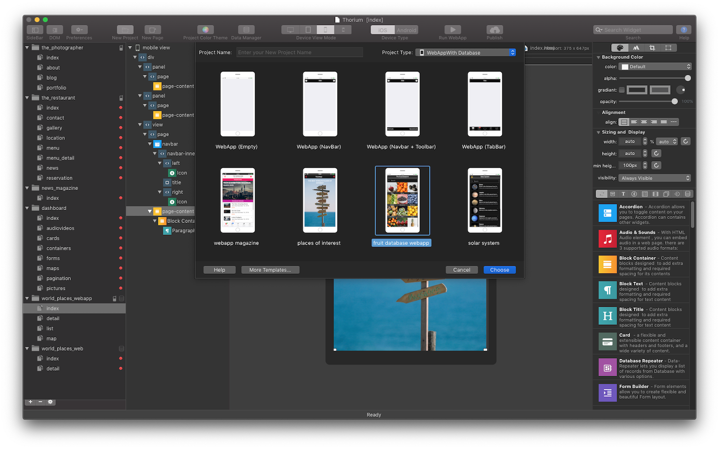Set the gradient angle dial
Viewport: 719px width, 449px height.
(681, 90)
